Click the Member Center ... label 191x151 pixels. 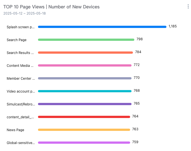21,78
